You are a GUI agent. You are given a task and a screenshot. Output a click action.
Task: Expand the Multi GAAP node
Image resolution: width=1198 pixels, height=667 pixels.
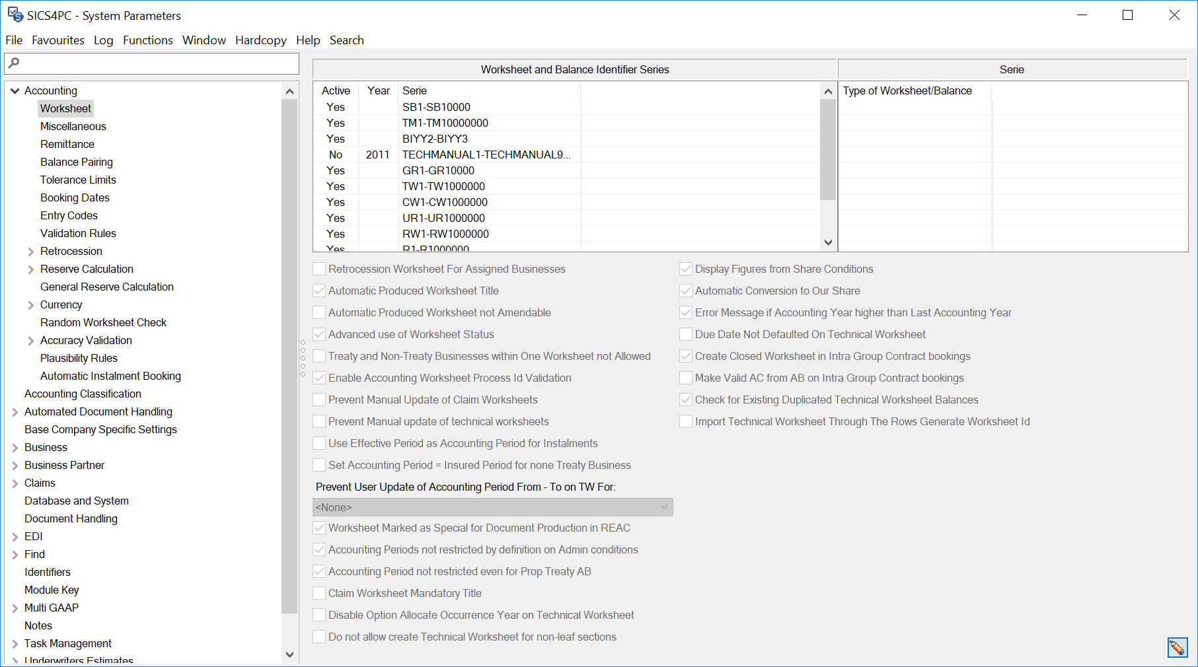coord(15,608)
